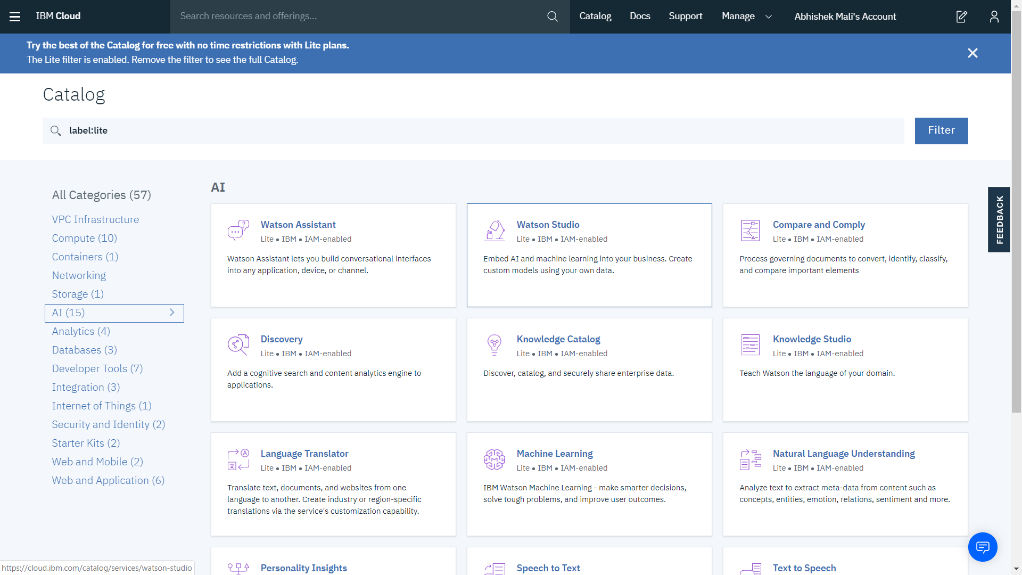Click the vertical page scrollbar thumb
The height and width of the screenshot is (575, 1022).
(1016, 213)
